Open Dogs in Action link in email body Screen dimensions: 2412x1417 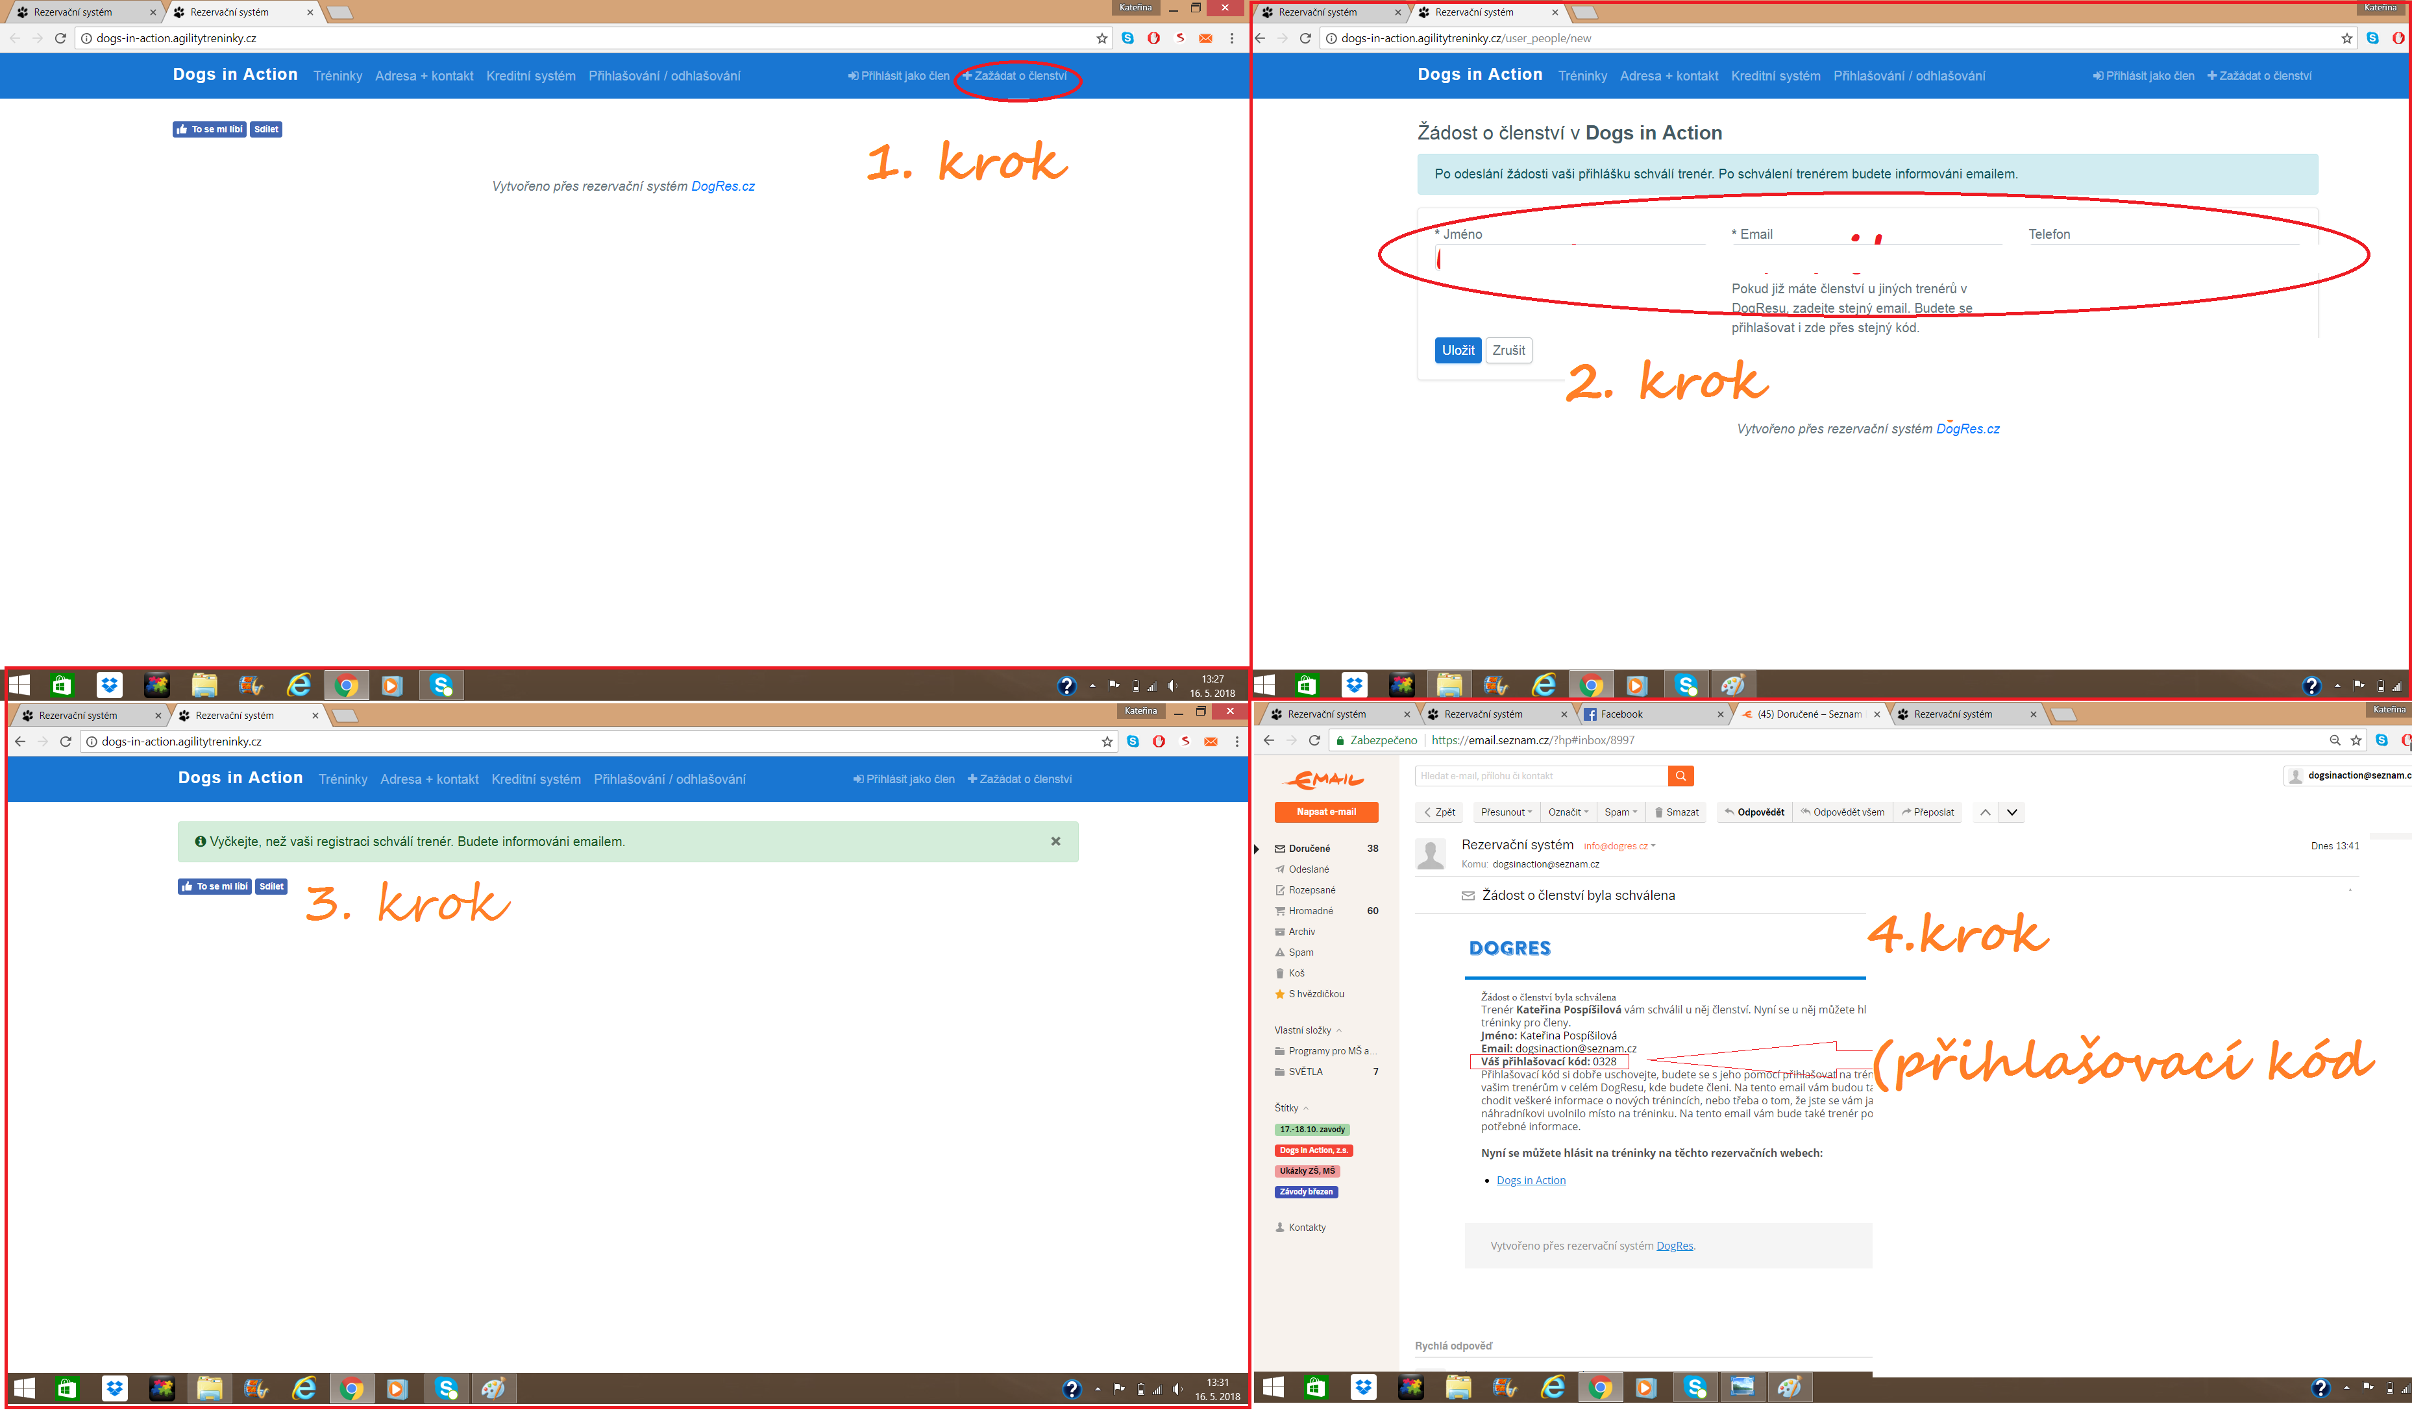tap(1531, 1181)
